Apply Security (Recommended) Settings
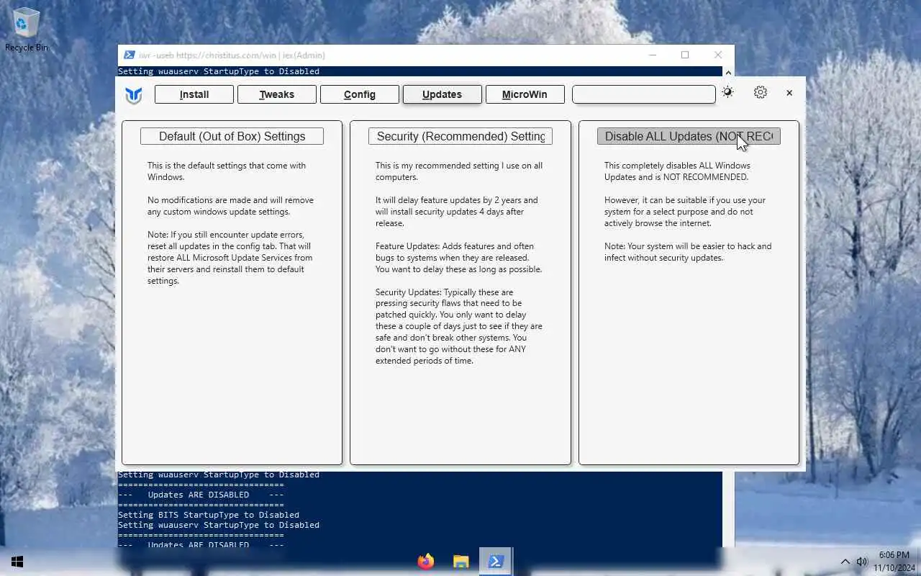The image size is (921, 576). click(x=460, y=136)
